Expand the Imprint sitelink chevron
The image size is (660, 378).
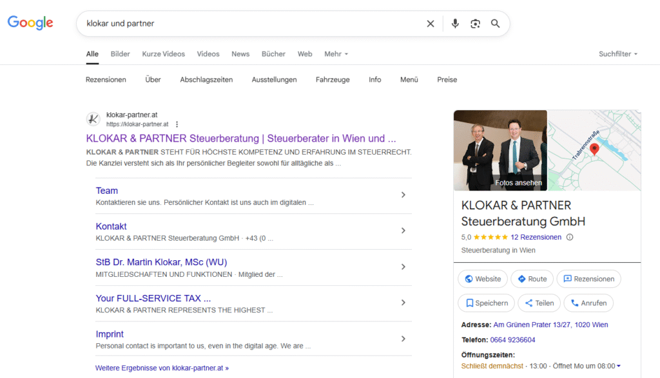coord(403,339)
